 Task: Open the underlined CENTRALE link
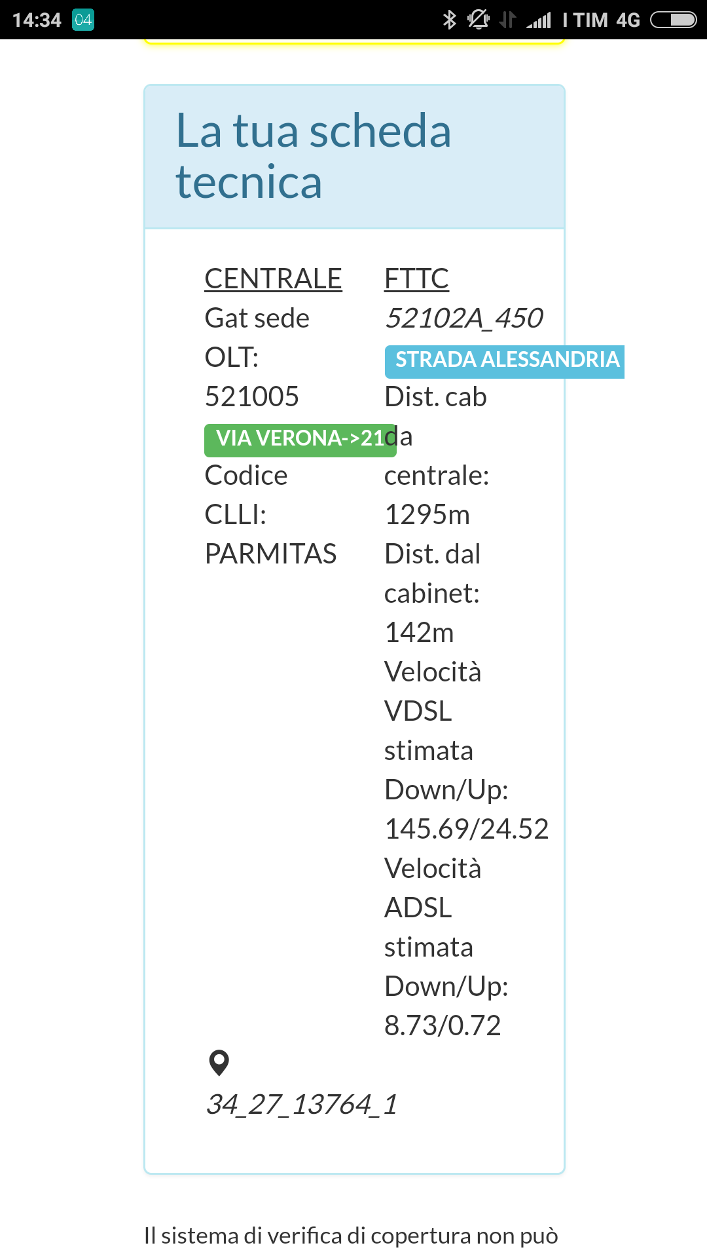pos(273,278)
